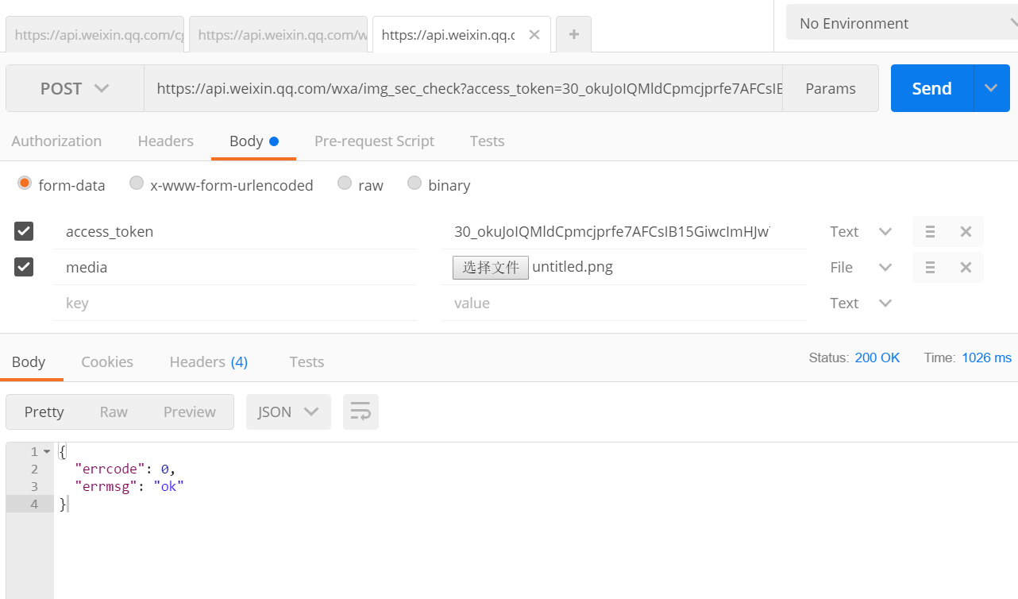Click the access_token key field
1018x599 pixels.
point(236,232)
